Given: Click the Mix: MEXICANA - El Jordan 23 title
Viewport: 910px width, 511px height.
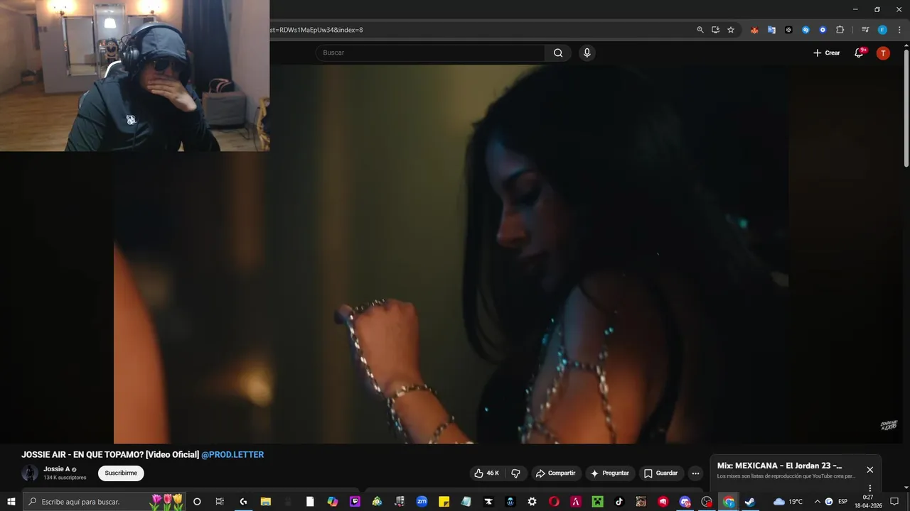Looking at the screenshot, I should (x=779, y=466).
